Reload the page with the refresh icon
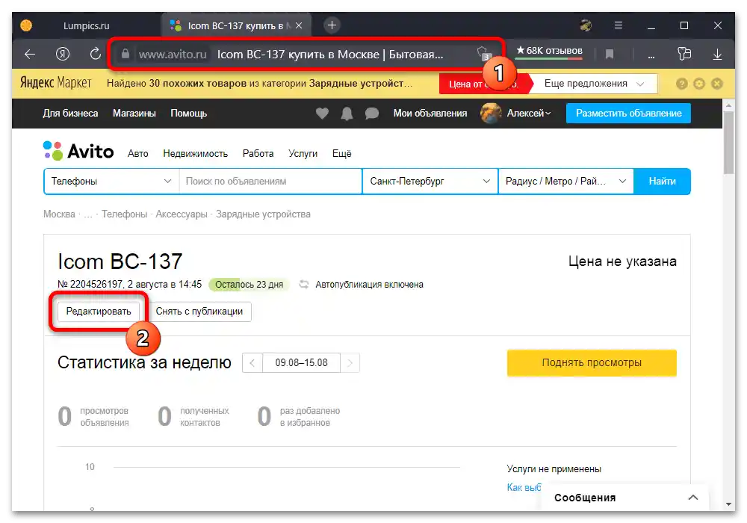This screenshot has height=523, width=747. pyautogui.click(x=96, y=54)
